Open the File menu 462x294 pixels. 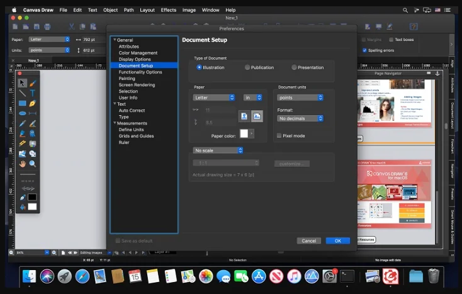coord(64,10)
